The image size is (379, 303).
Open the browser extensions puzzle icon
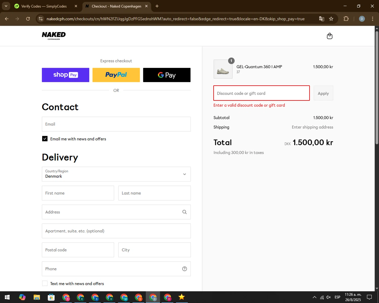pos(346,19)
